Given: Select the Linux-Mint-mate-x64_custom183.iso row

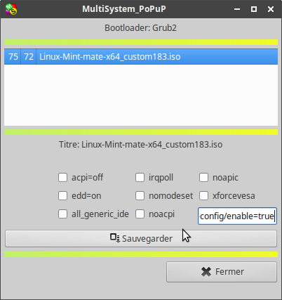Looking at the screenshot, I should click(x=141, y=57).
